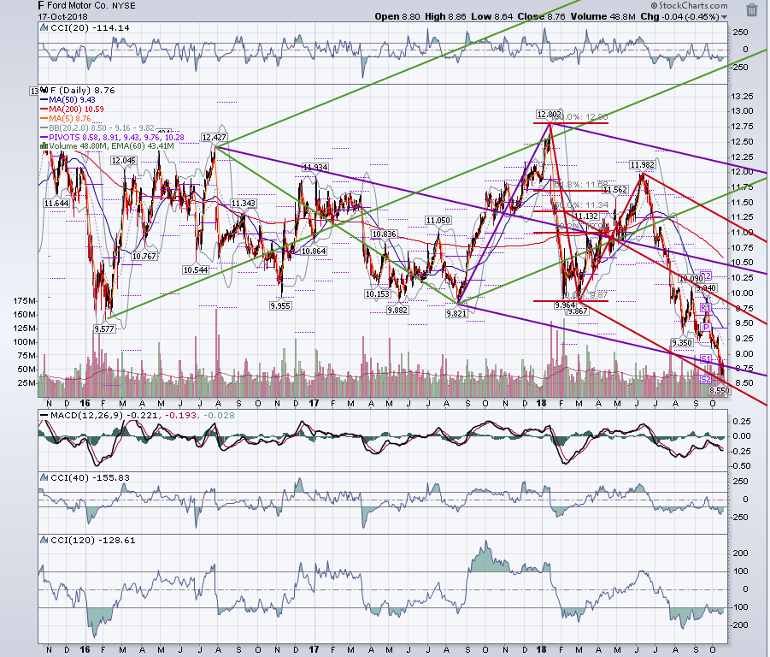Viewport: 770px width, 657px height.
Task: Click the Open 8.80 value in header
Action: (397, 17)
